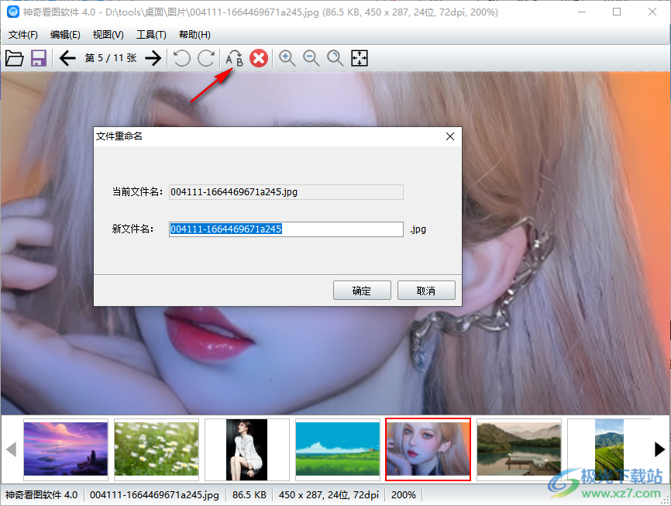Viewport: 671px width, 506px height.
Task: Click the open folder icon
Action: [14, 58]
